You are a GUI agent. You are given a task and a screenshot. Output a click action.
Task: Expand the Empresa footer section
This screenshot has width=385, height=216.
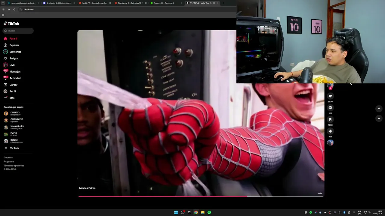click(8, 157)
